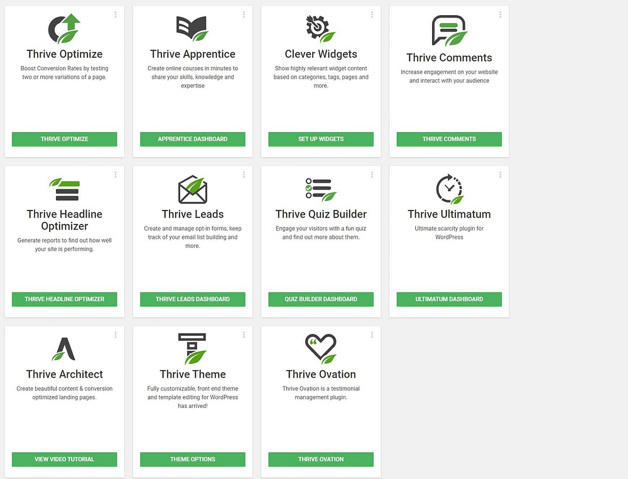The width and height of the screenshot is (628, 479).
Task: Click the Thrive Leads envelope icon
Action: click(x=193, y=189)
